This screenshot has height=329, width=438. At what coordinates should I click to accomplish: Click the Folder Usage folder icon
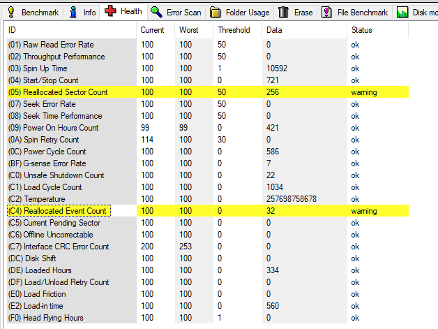(215, 13)
